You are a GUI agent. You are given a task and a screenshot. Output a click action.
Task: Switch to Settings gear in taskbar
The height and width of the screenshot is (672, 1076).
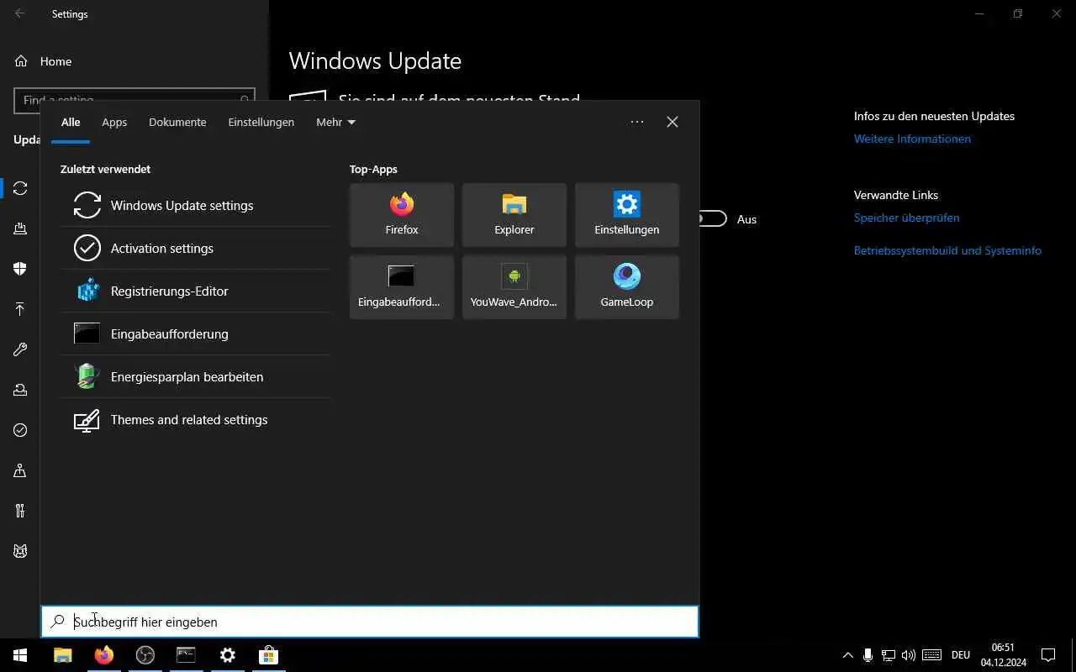227,655
